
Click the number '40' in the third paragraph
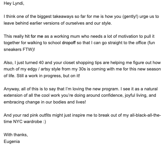41,63
